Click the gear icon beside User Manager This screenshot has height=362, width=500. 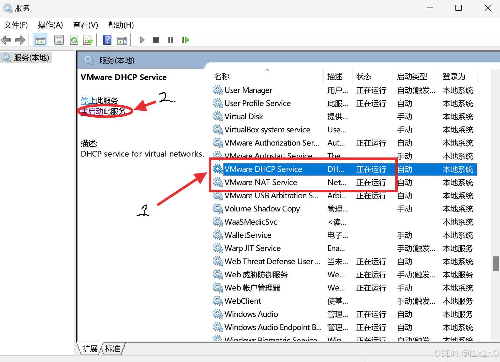pos(218,90)
